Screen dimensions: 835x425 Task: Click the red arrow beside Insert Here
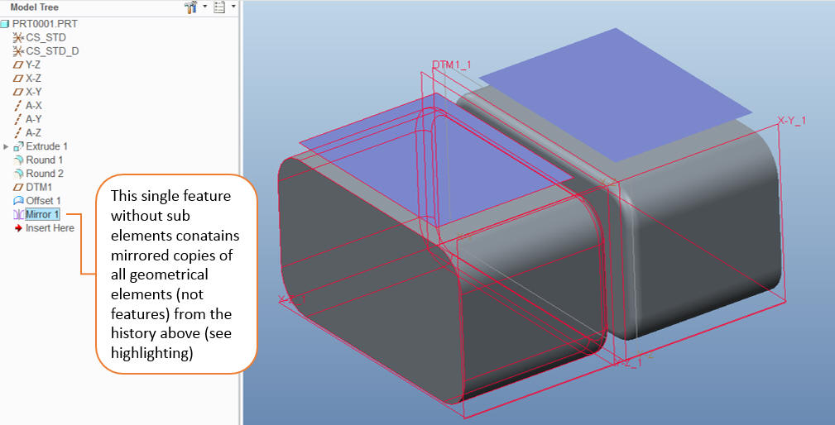pos(18,228)
